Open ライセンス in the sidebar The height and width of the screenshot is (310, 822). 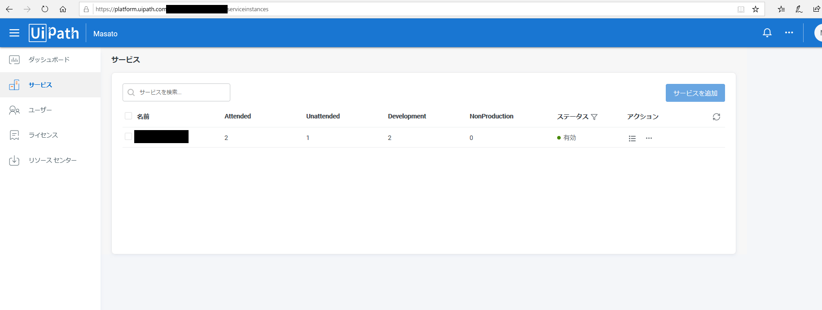coord(50,135)
